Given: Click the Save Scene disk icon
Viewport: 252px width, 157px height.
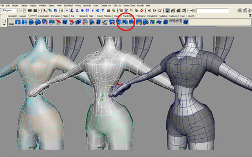Looking at the screenshot, I should (35, 11).
